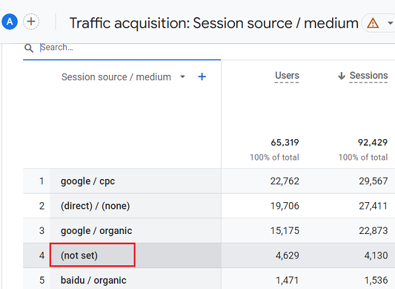Add a secondary dimension with the blue plus icon

(x=202, y=76)
